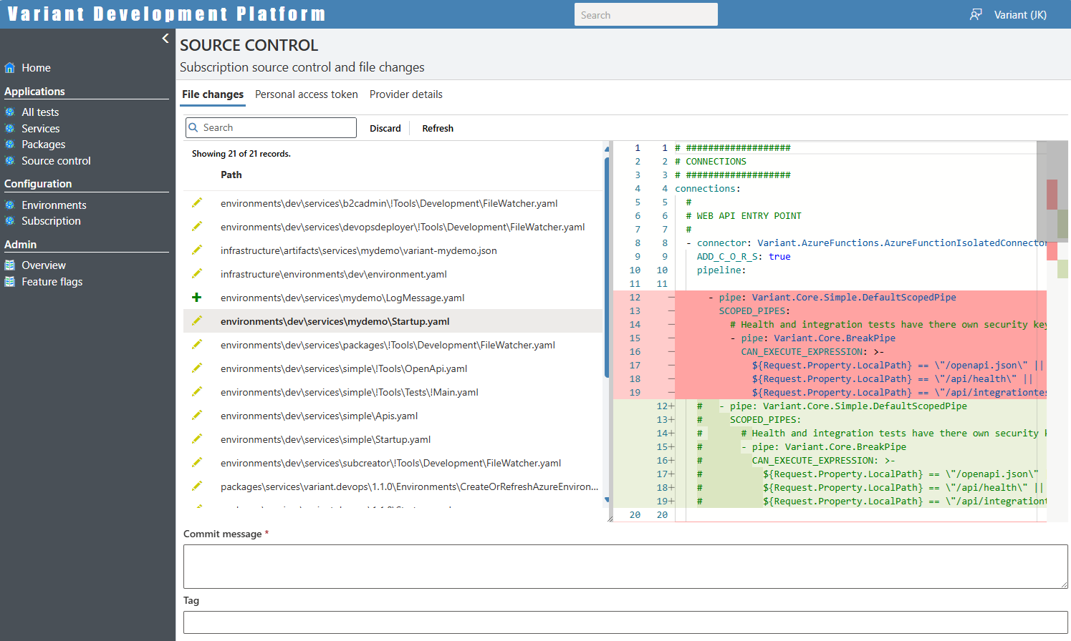
Task: Click the diff minimap overview on the right
Action: pos(1057,215)
